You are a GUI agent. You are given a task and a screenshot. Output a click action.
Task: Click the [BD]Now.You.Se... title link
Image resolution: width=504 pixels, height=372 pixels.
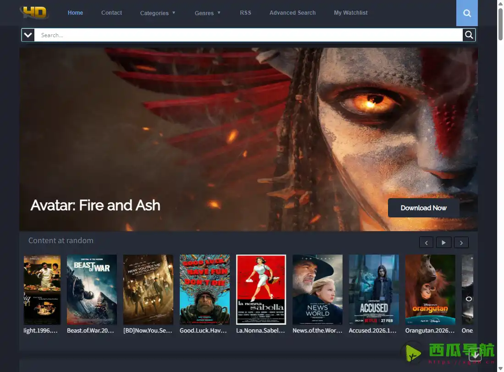(148, 331)
